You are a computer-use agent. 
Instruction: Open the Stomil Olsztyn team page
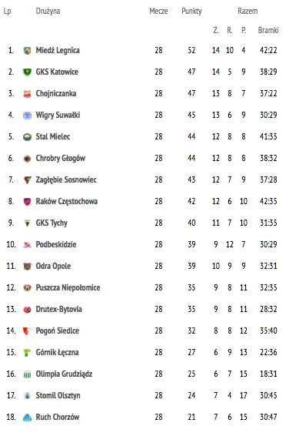[x=58, y=396]
